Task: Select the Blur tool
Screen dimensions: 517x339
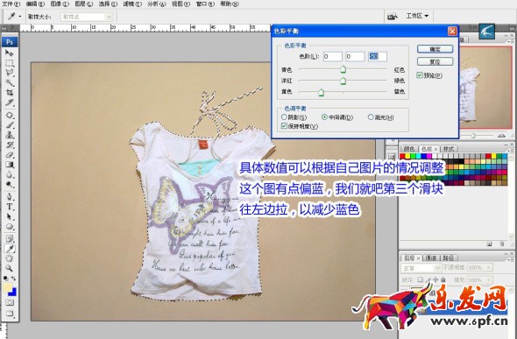Action: coord(10,174)
